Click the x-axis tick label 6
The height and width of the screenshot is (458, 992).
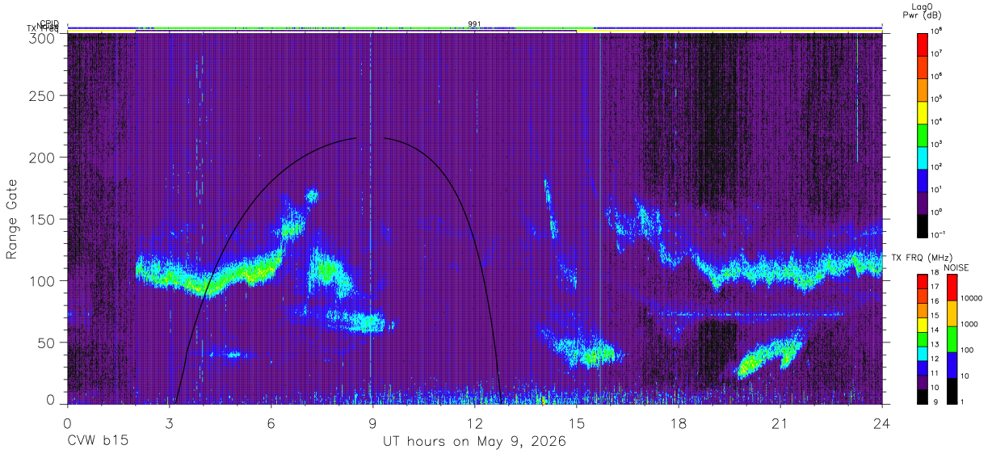click(271, 422)
